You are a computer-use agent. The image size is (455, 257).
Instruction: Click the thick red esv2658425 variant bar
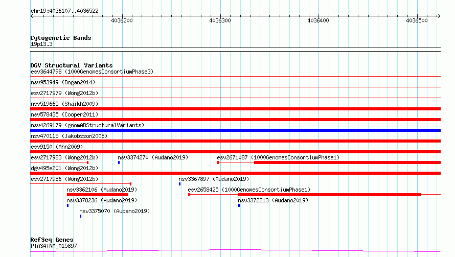click(x=329, y=195)
